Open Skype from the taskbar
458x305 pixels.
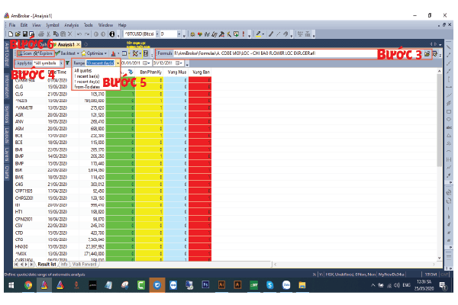270,285
